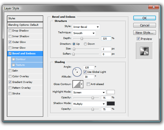Open the Shadow Mode dropdown showing Multiply
This screenshot has height=130, width=164.
[x=89, y=104]
